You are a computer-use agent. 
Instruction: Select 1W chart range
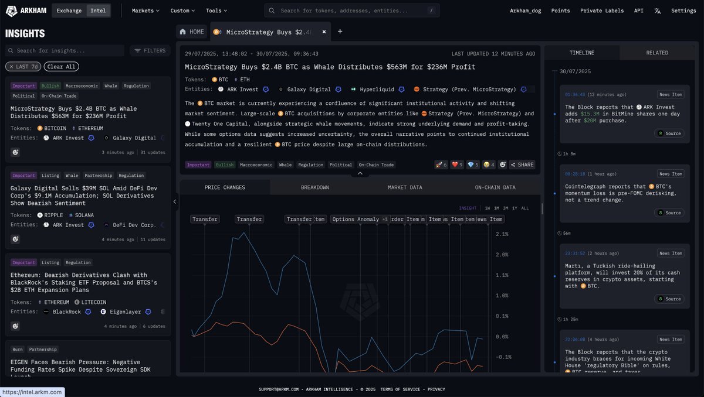coord(488,208)
